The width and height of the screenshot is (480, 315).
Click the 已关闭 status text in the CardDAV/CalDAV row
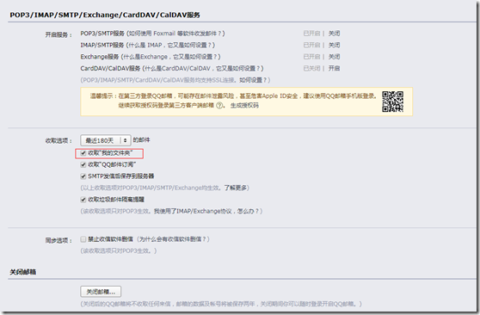(x=311, y=68)
